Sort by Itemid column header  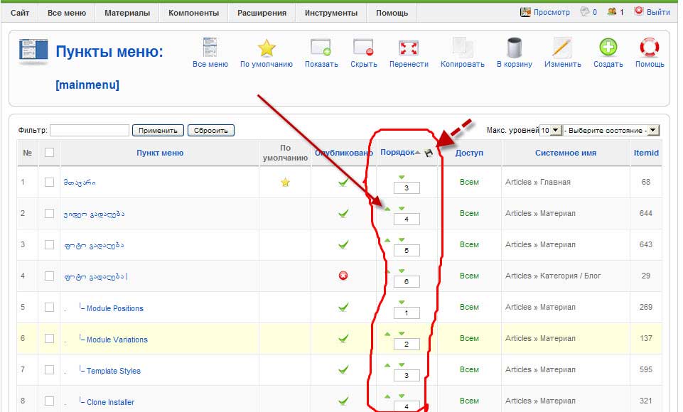click(646, 153)
